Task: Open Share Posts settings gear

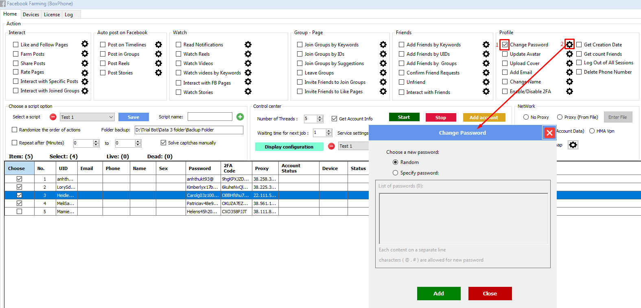Action: point(85,63)
